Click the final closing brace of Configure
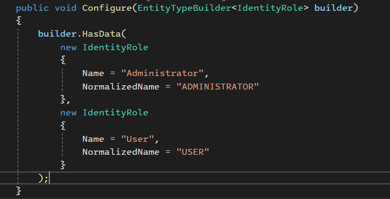This screenshot has width=390, height=199. tap(18, 191)
